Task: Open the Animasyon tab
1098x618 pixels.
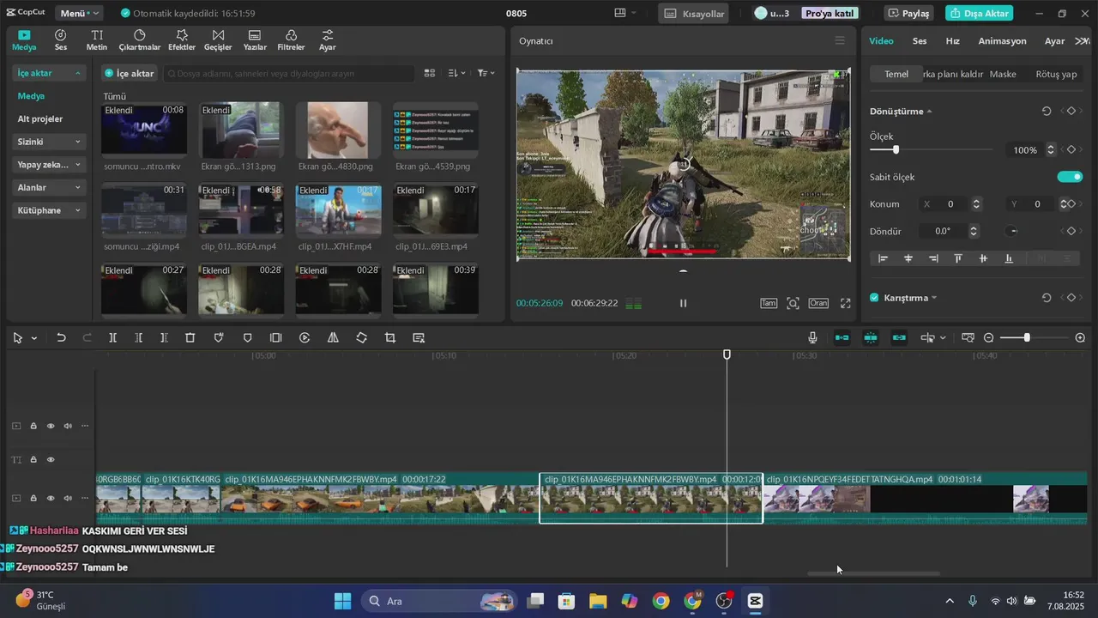Action: [1002, 41]
